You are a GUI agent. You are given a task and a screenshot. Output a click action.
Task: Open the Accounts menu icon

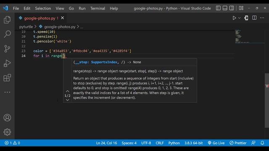(7, 117)
